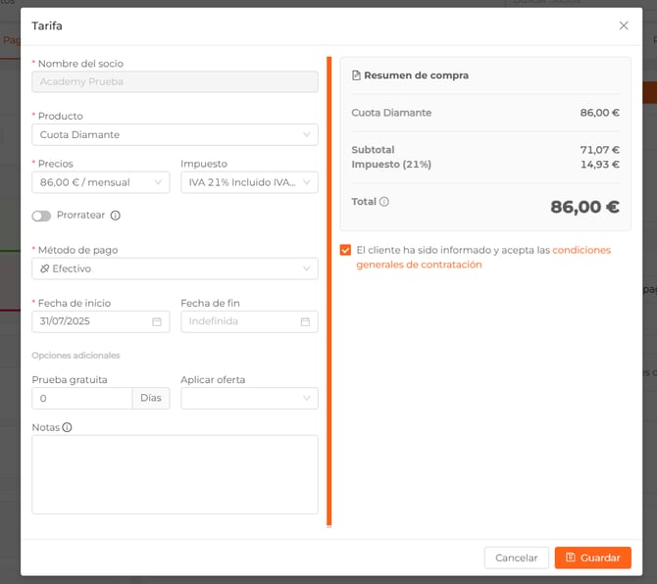Uncheck the client accepts conditions checkbox
Viewport: 657px width, 584px height.
(345, 250)
